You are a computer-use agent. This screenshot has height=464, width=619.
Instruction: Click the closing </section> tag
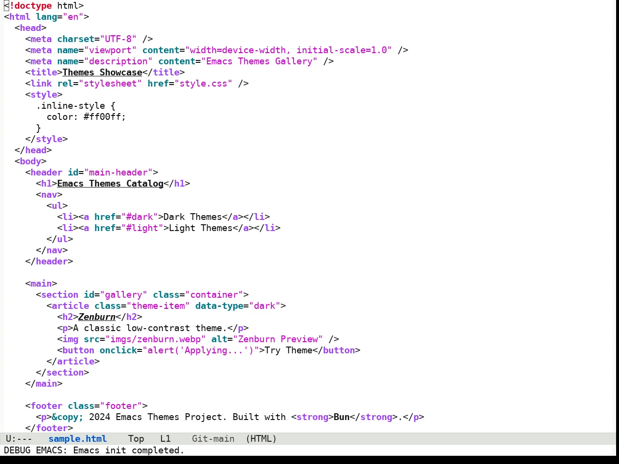(x=62, y=373)
